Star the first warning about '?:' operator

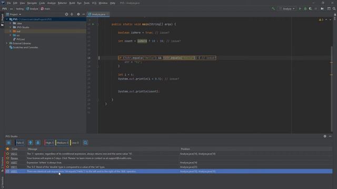click(8, 154)
